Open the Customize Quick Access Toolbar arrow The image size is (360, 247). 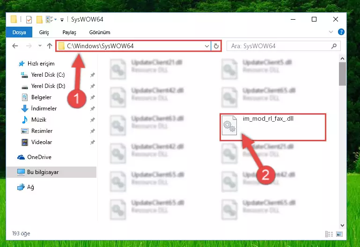(62, 20)
